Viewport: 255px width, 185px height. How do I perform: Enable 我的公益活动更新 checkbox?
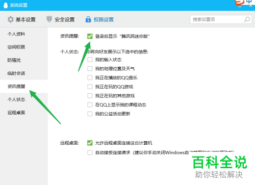90,114
